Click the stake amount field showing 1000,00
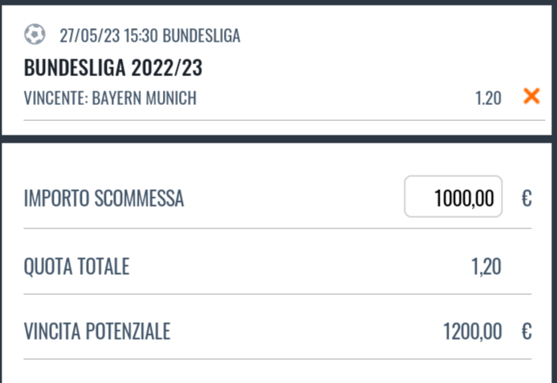The image size is (557, 383). [x=453, y=196]
